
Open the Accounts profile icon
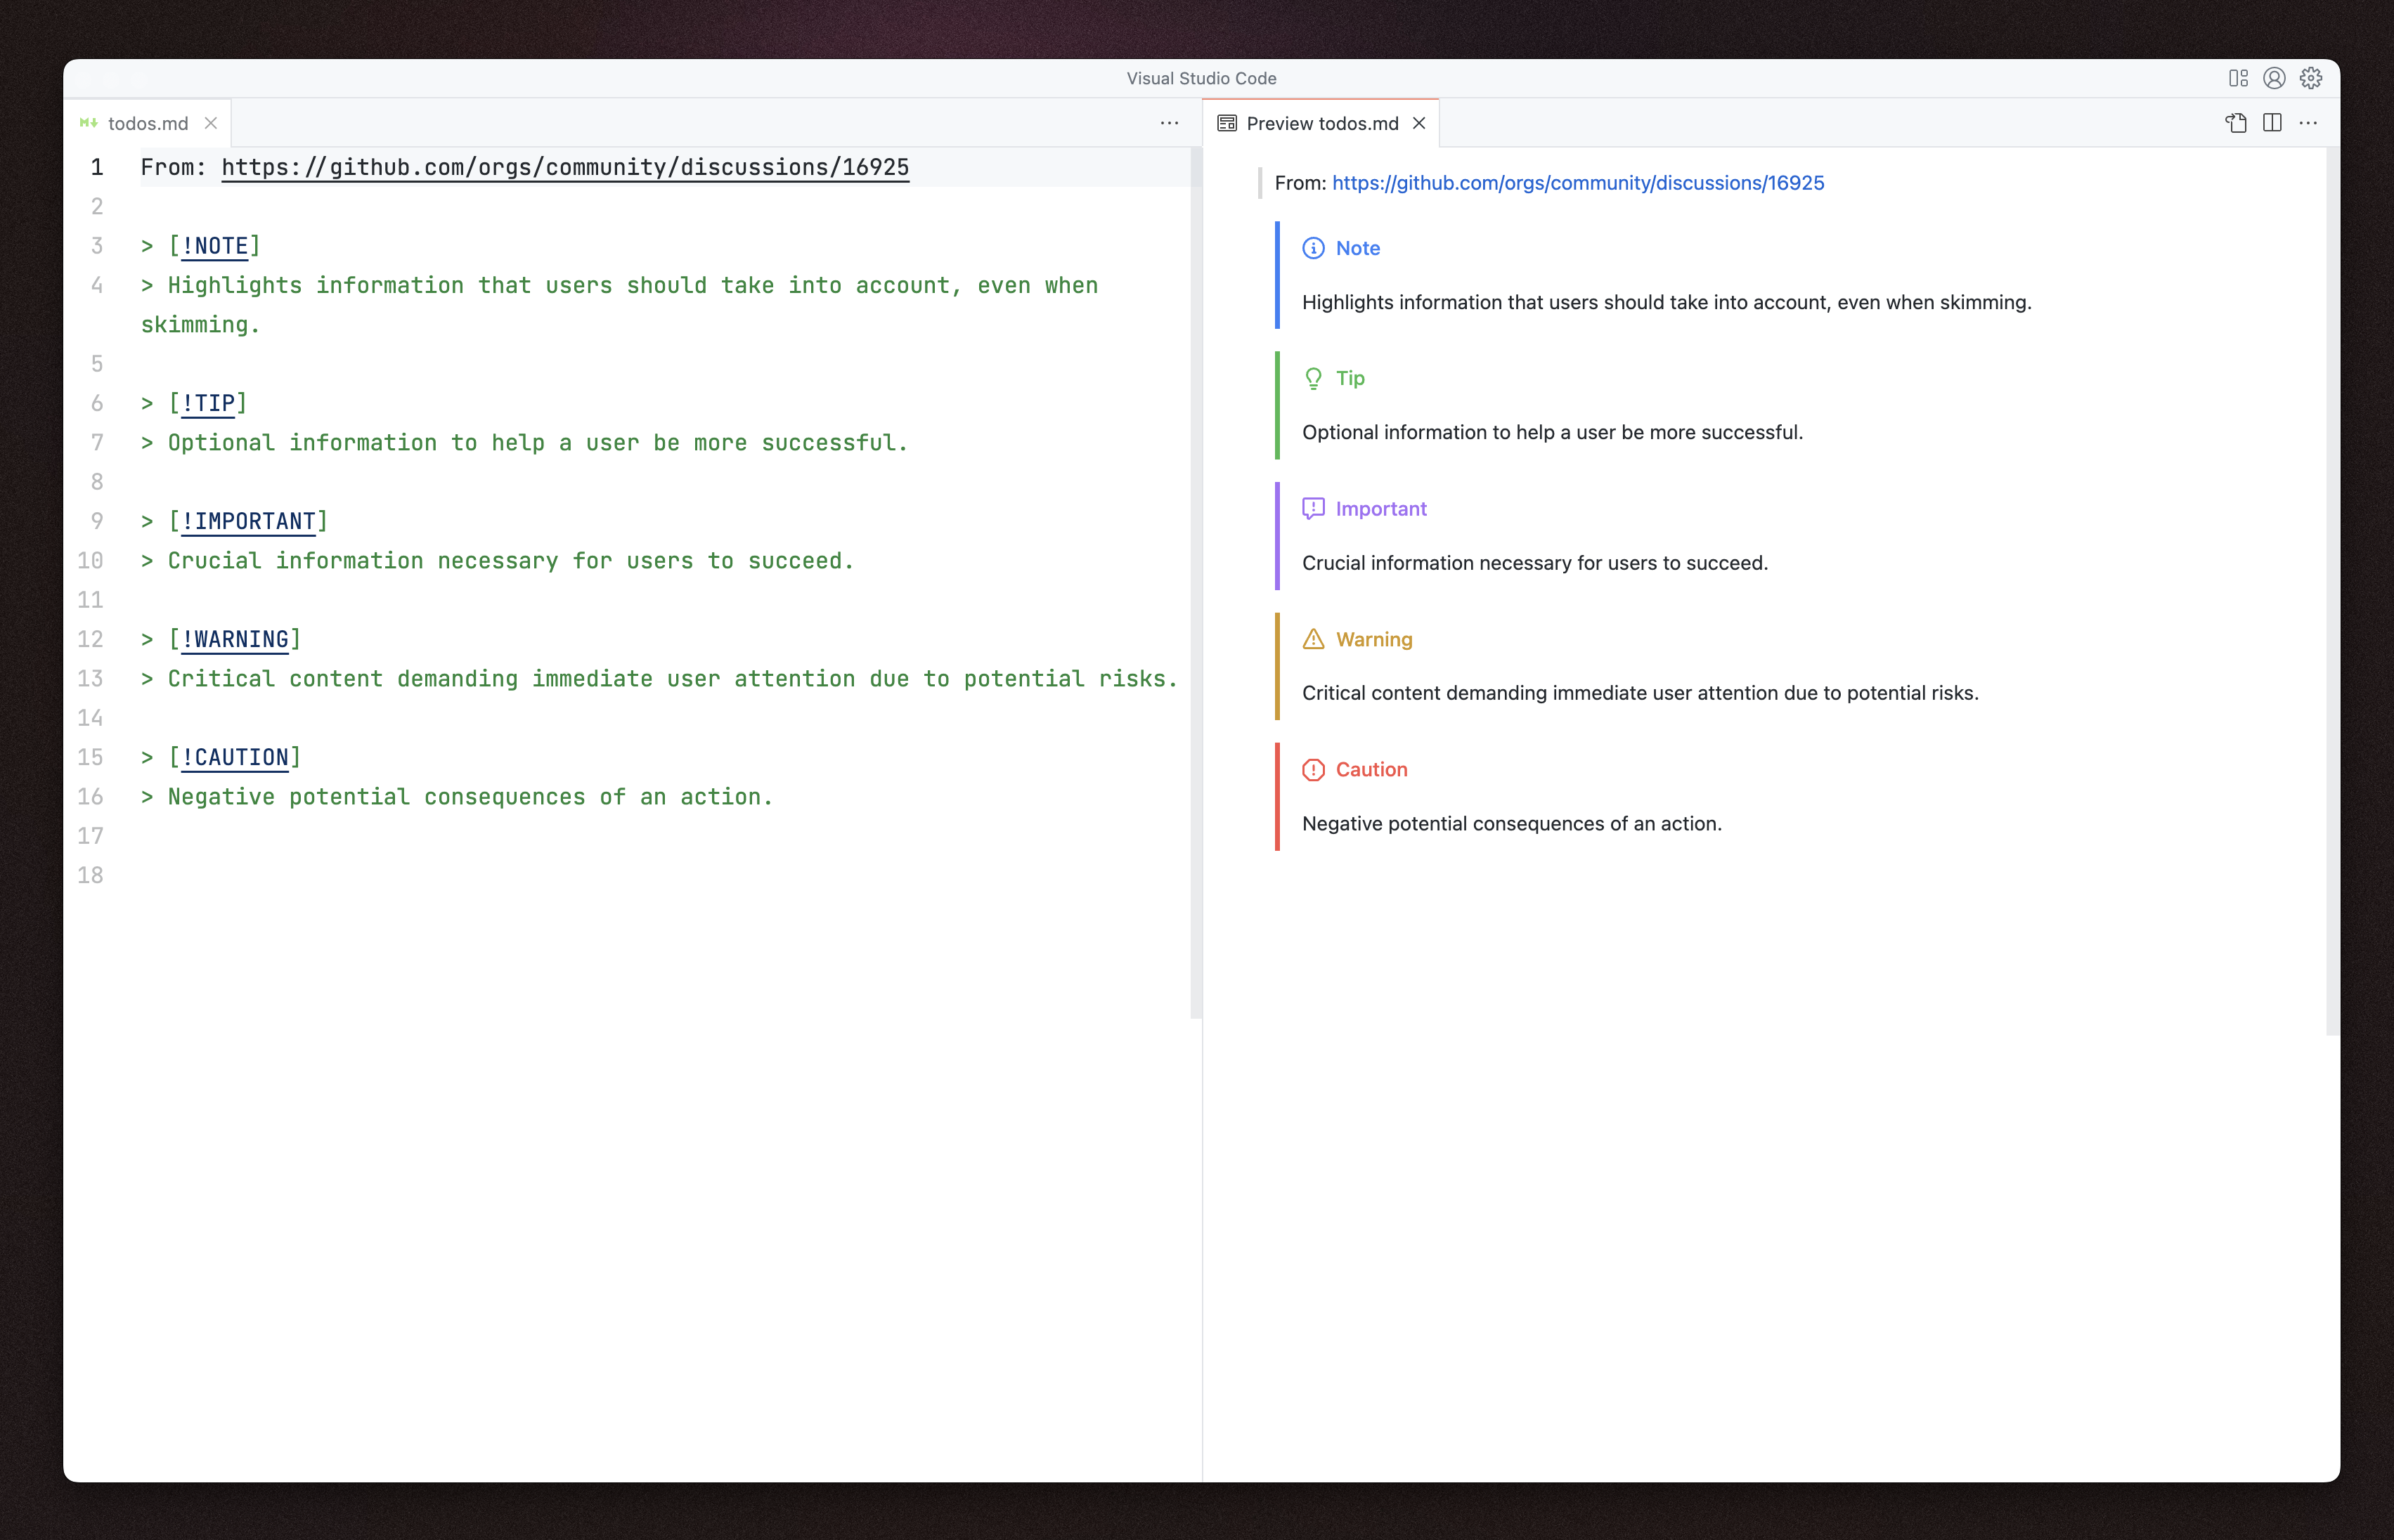2274,78
